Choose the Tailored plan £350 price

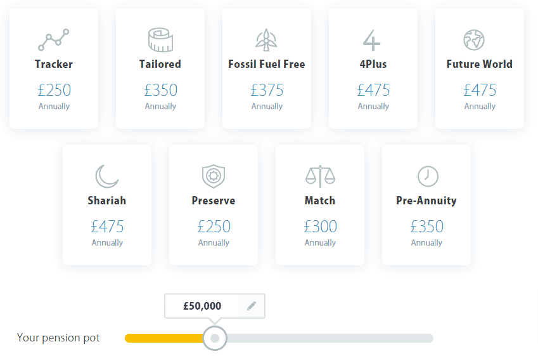pyautogui.click(x=160, y=90)
